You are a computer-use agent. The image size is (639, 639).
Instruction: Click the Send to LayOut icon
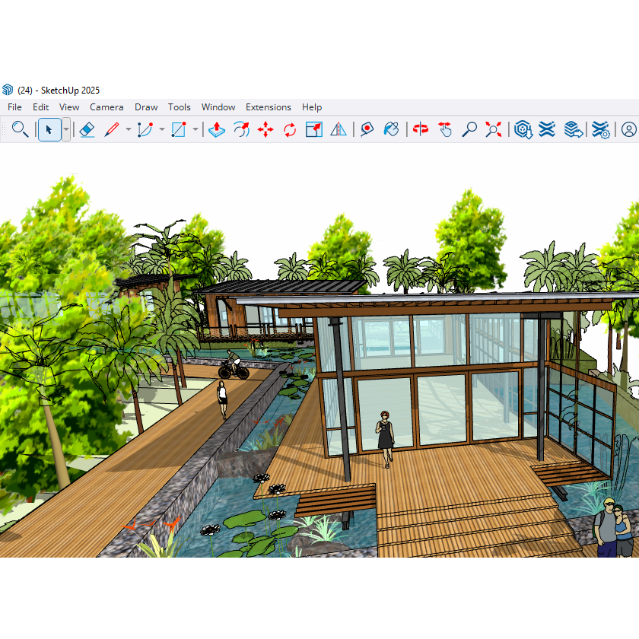[573, 129]
